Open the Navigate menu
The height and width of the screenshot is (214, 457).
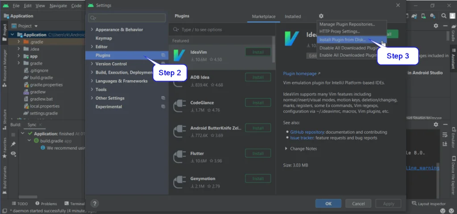point(58,5)
